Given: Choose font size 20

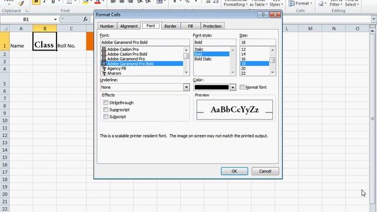Looking at the screenshot, I should 243,68.
